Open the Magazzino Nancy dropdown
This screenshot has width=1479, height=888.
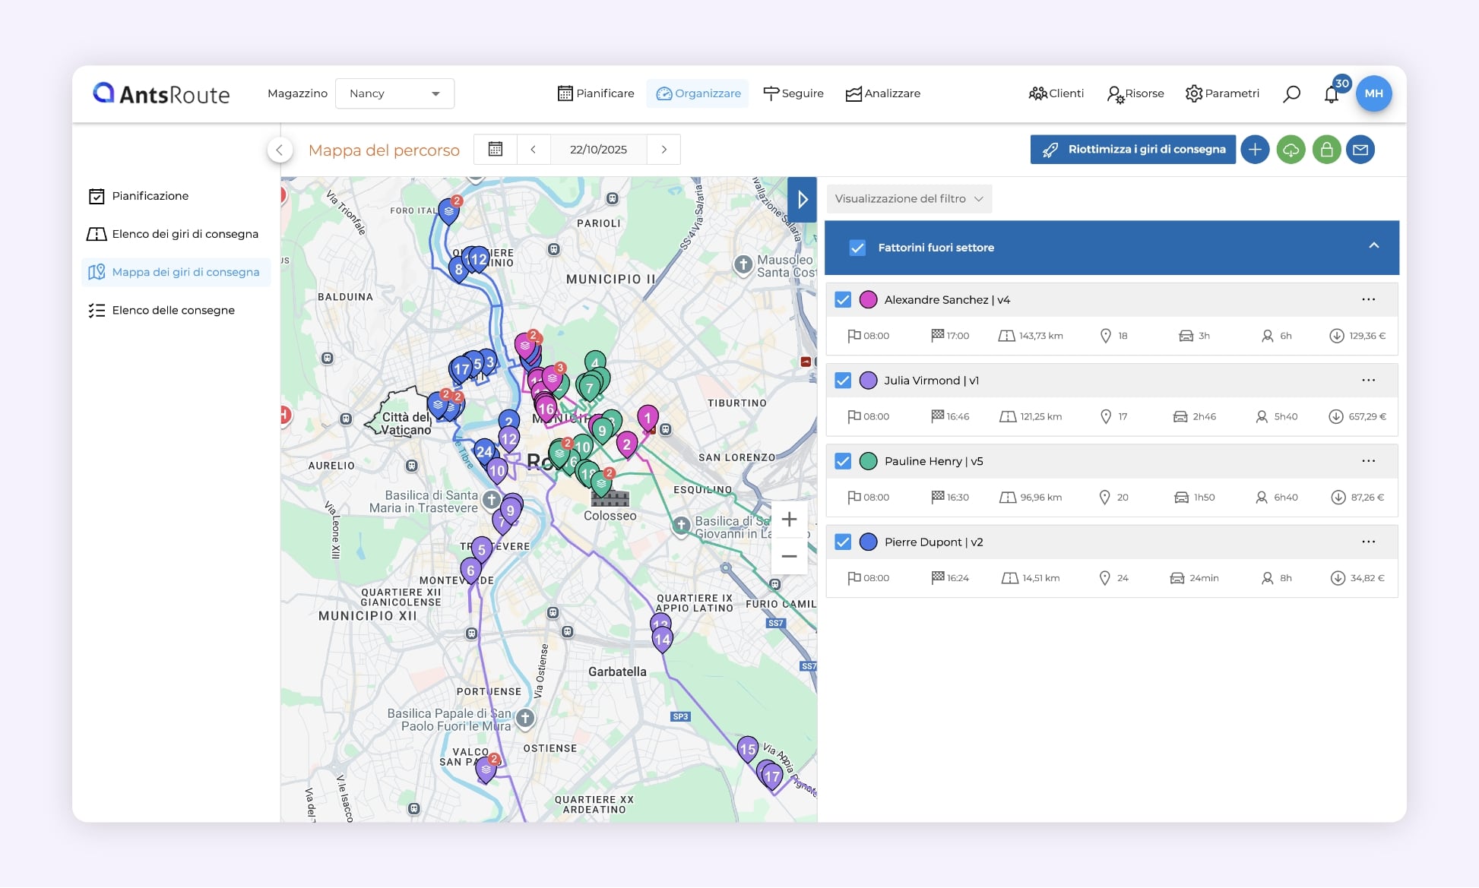394,93
